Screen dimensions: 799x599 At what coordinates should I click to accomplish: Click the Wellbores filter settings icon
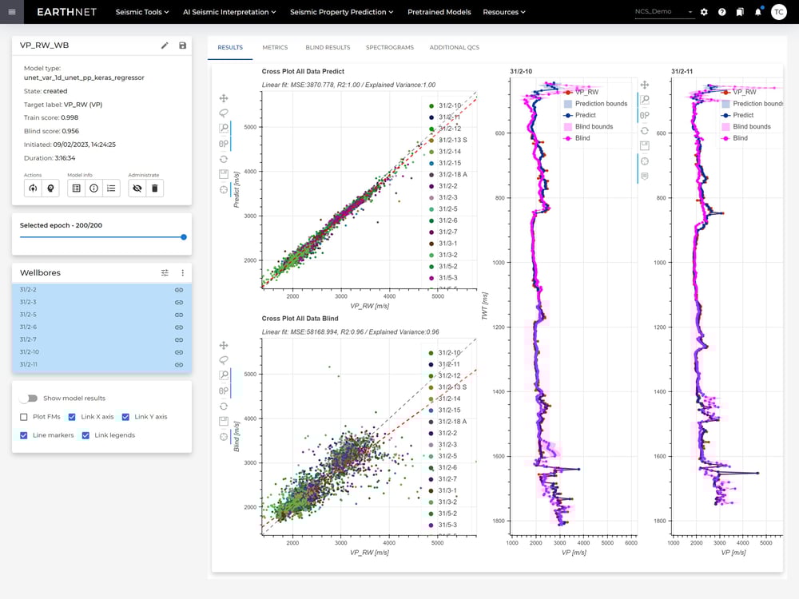pyautogui.click(x=165, y=273)
